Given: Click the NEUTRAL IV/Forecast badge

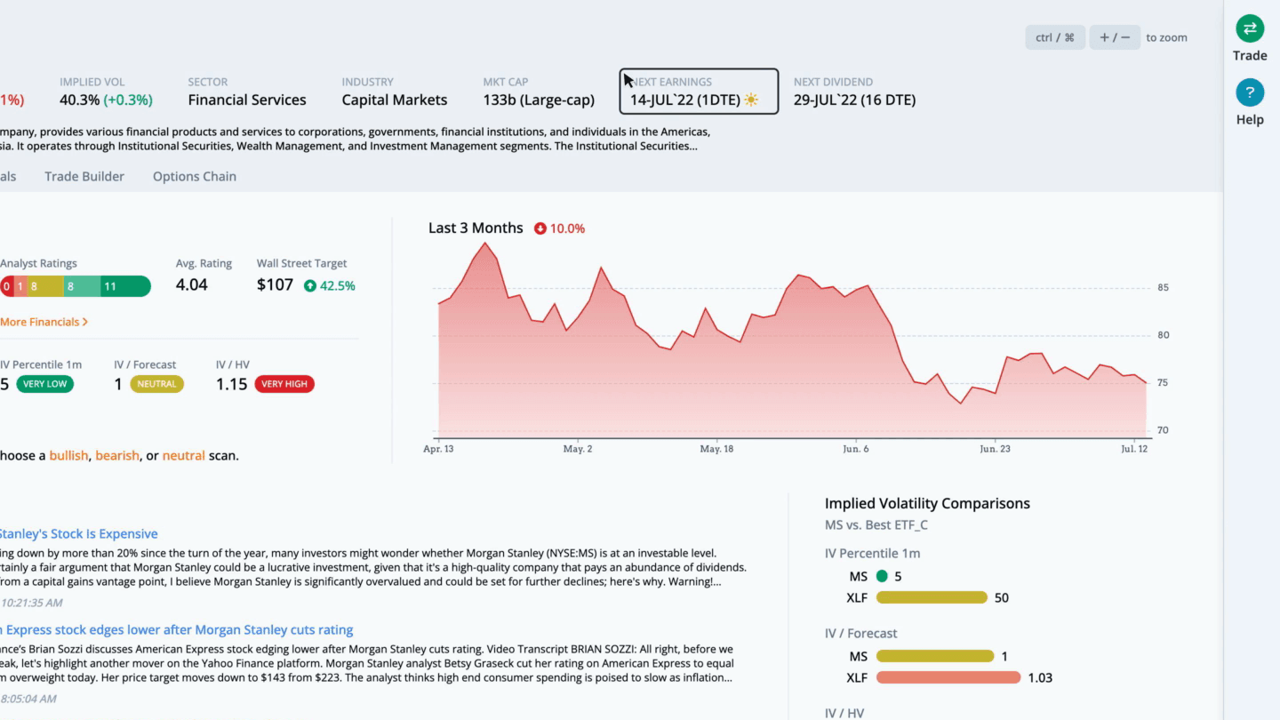Looking at the screenshot, I should 156,384.
